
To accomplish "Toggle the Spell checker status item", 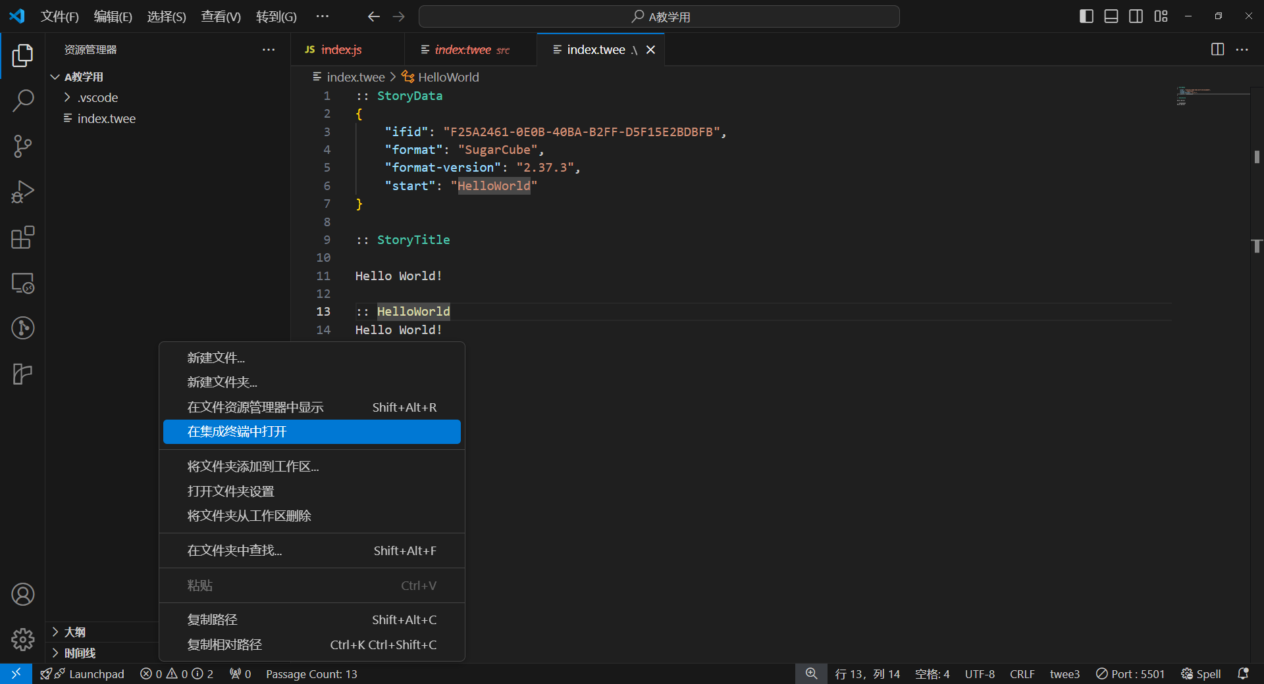I will pos(1201,674).
